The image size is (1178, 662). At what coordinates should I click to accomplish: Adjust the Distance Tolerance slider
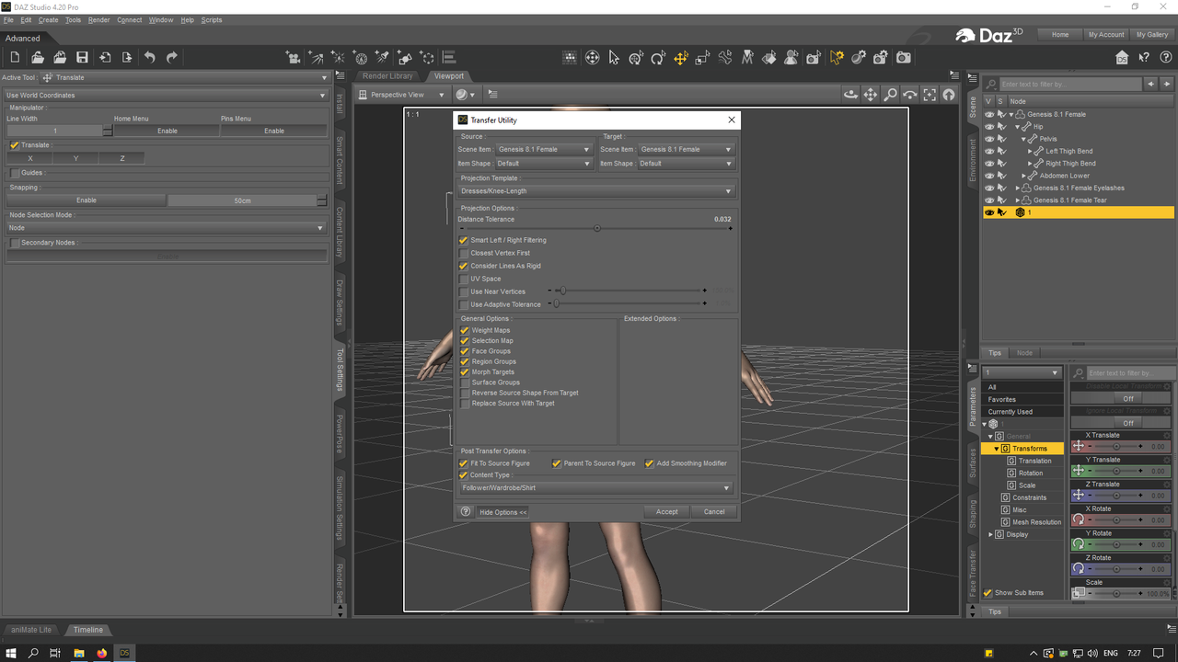point(597,228)
